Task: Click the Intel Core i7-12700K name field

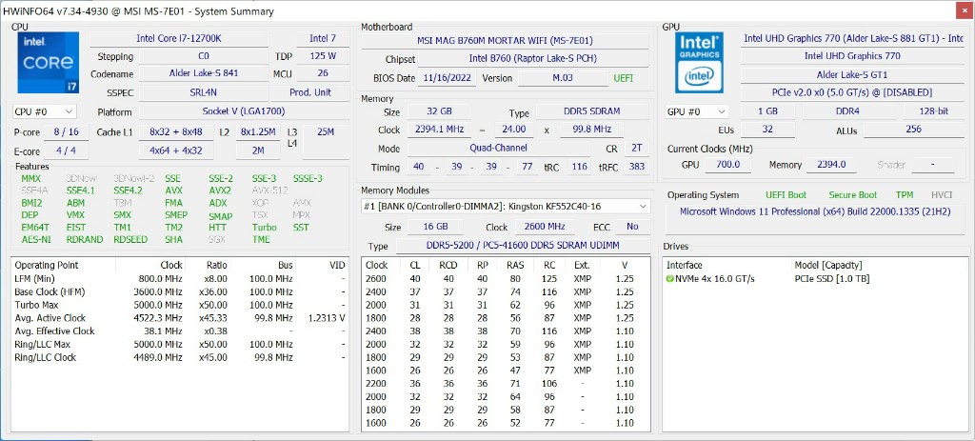Action: pyautogui.click(x=178, y=38)
